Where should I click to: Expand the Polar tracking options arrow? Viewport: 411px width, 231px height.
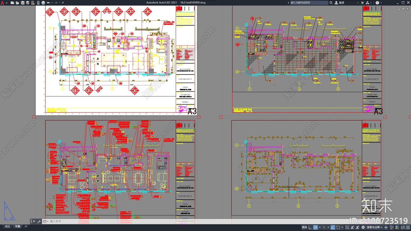[x=320, y=227]
